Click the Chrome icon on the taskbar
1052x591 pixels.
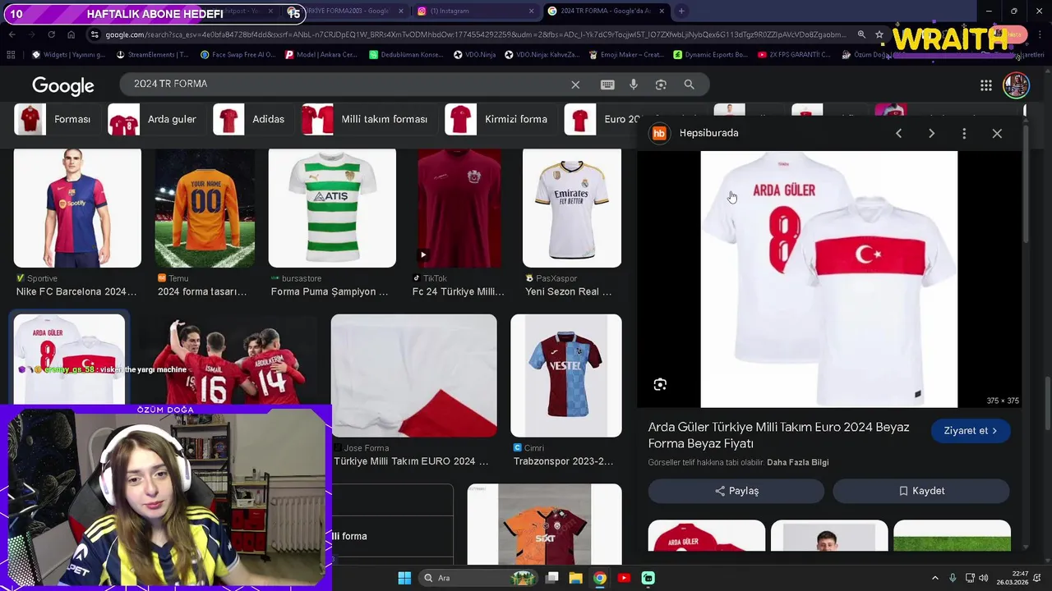click(x=600, y=578)
